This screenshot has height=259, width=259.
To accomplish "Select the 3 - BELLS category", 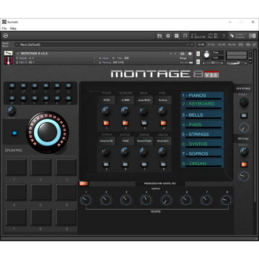I will pyautogui.click(x=202, y=115).
